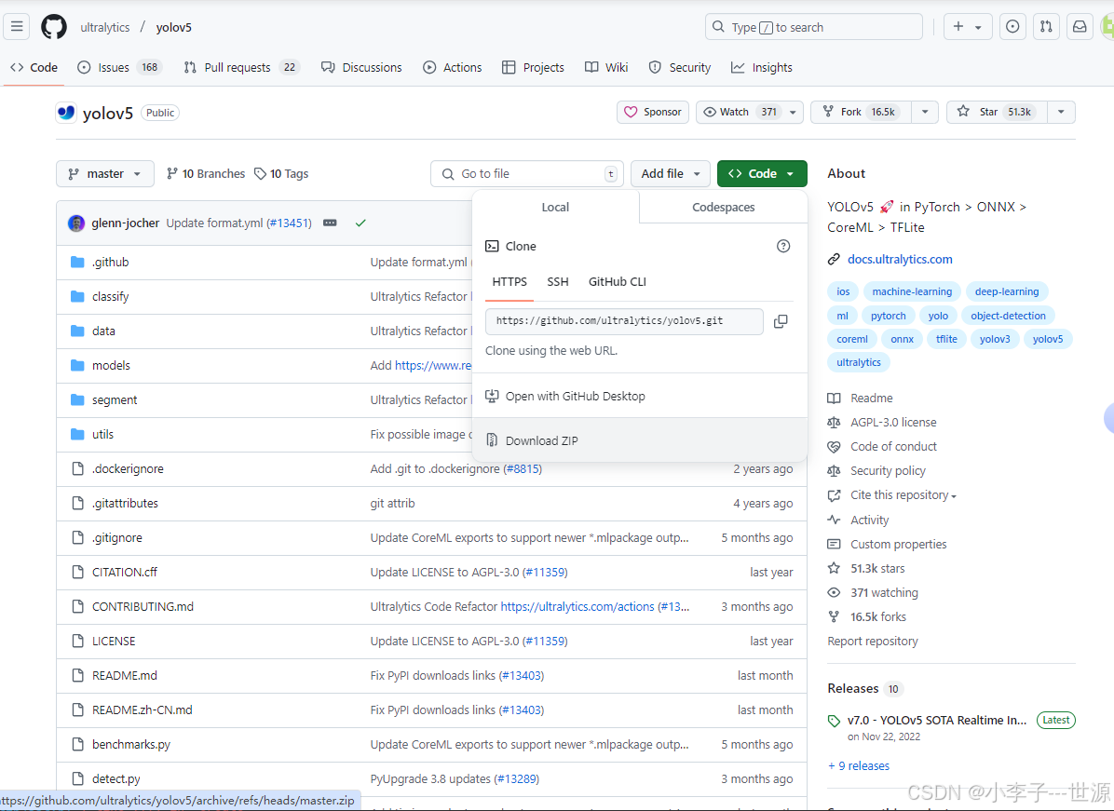
Task: Click the Type / to search field
Action: [814, 27]
